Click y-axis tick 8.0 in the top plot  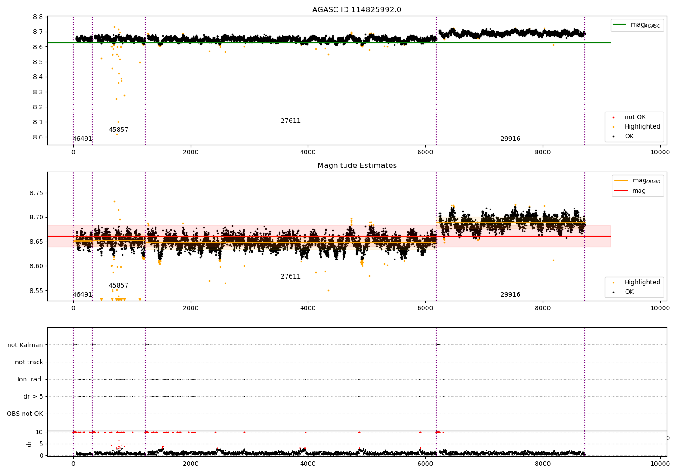[38, 137]
